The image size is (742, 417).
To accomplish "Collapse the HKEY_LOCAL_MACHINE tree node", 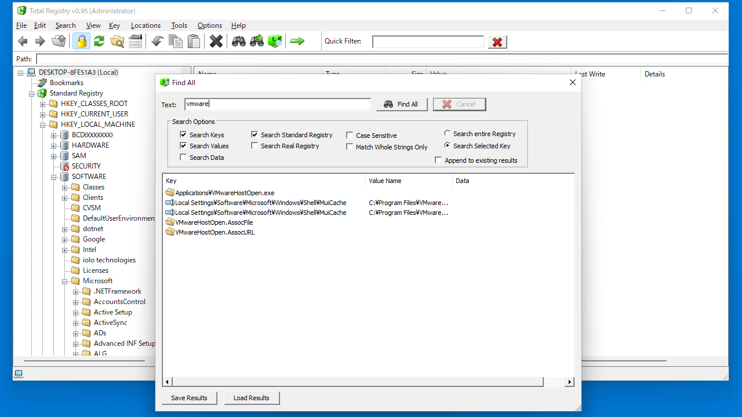I will [43, 125].
